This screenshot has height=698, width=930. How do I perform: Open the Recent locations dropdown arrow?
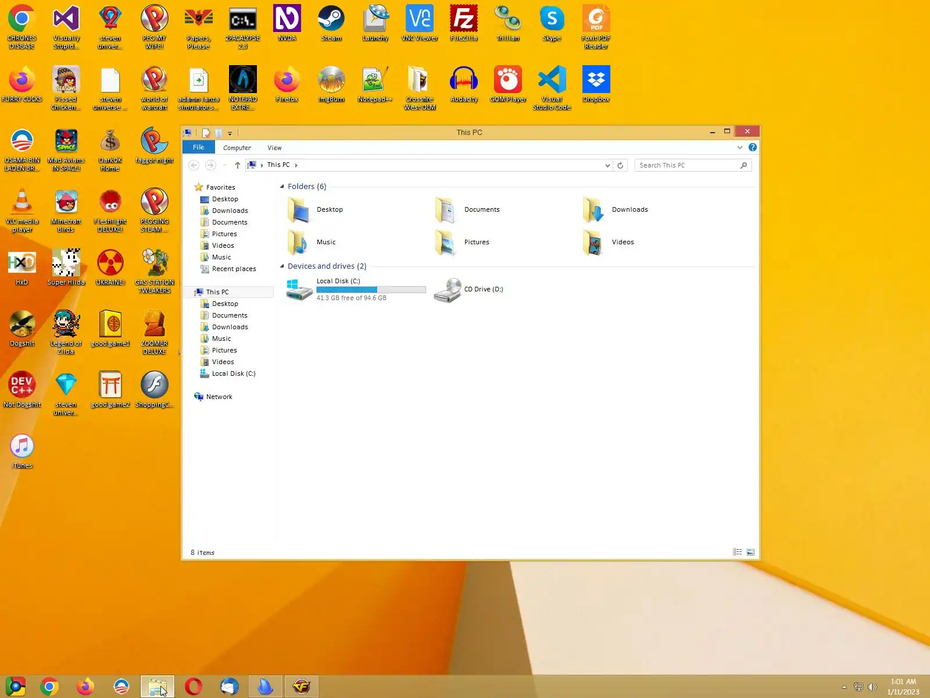pos(224,165)
